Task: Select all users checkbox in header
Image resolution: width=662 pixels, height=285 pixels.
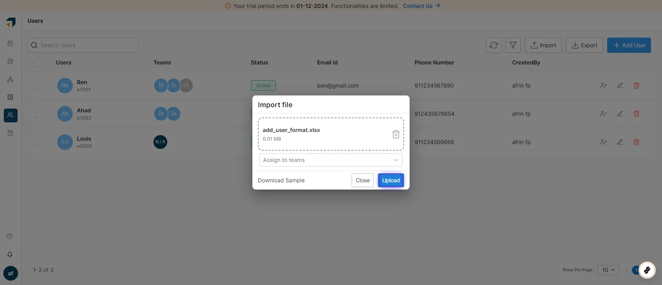Action: click(39, 62)
